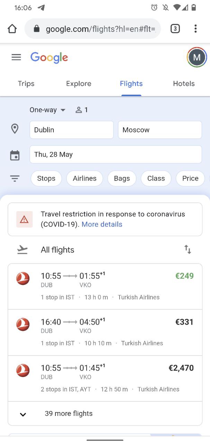The height and width of the screenshot is (444, 210).
Task: Switch to the Explore tab
Action: point(79,84)
